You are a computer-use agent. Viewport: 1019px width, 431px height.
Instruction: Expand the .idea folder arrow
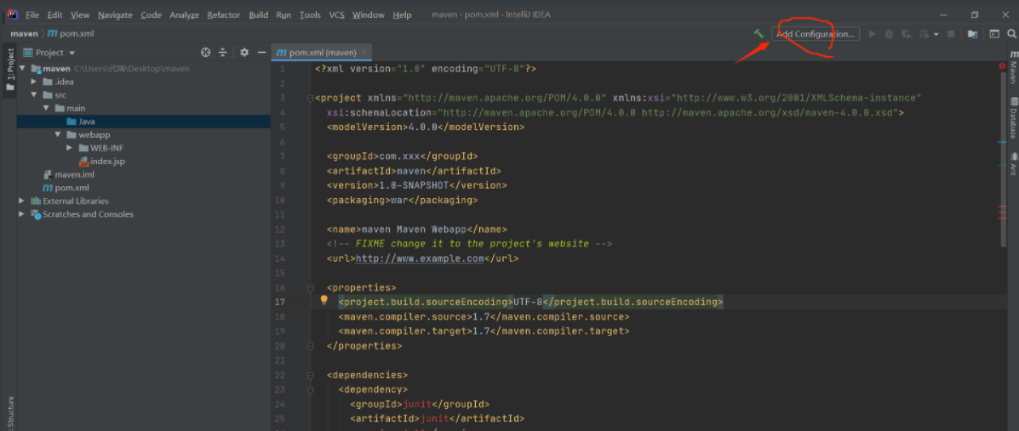pos(34,82)
